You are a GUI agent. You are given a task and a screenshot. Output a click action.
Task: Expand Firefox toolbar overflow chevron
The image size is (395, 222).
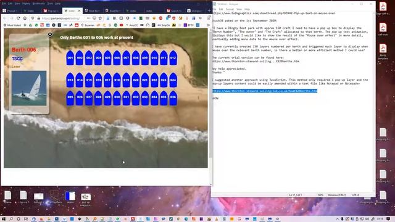[200, 18]
